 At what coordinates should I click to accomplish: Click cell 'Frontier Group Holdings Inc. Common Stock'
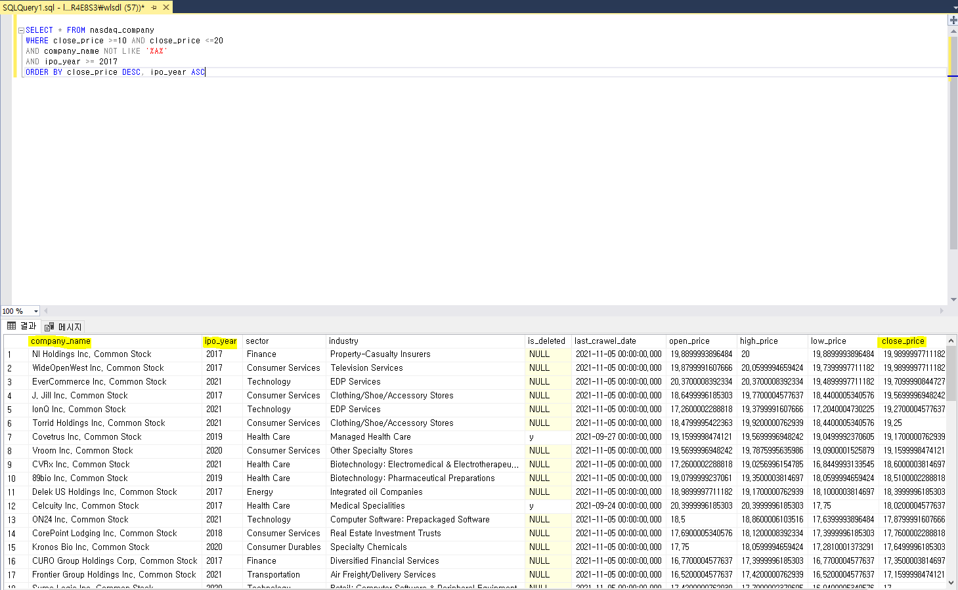coord(114,575)
